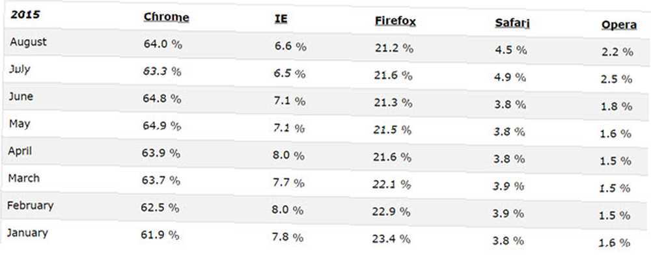Viewport: 651px width, 257px height.
Task: Open the Safari column header link
Action: click(x=512, y=23)
